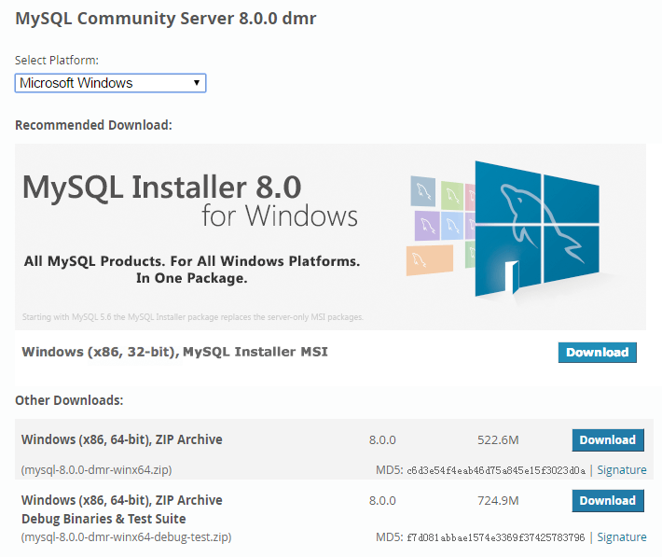Click the Starting with MySQL 5.6 note text
The image size is (662, 557).
click(192, 317)
